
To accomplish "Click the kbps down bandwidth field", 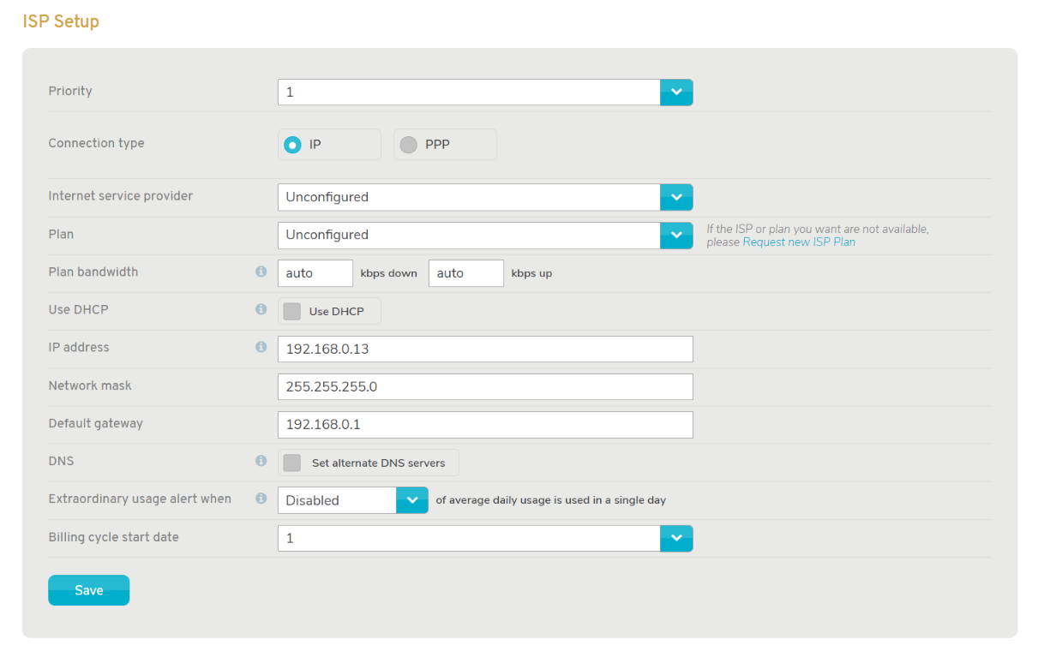I will click(x=315, y=273).
